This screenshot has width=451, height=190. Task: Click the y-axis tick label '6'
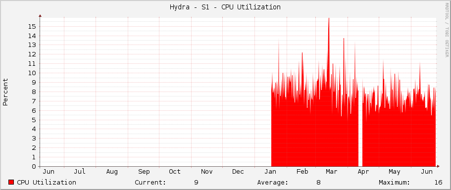34,111
